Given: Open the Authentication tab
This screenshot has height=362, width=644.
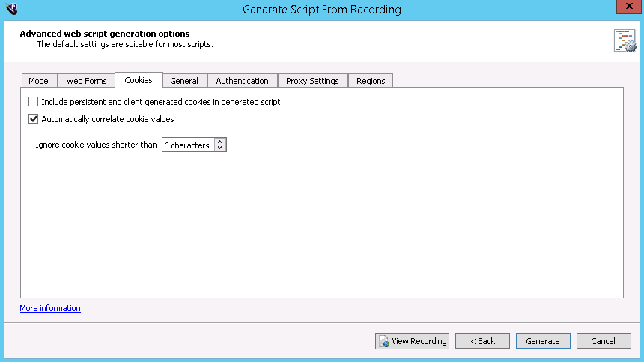Looking at the screenshot, I should (x=242, y=81).
